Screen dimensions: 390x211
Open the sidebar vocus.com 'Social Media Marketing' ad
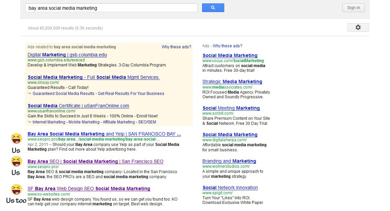pyautogui.click(x=230, y=56)
